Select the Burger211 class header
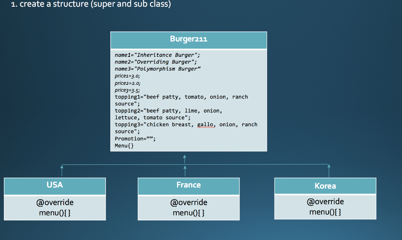The image size is (402, 240). click(188, 39)
